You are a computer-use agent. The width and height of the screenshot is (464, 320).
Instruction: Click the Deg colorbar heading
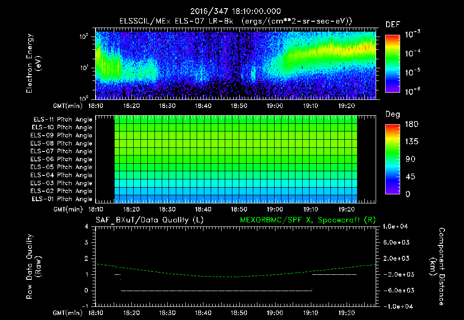[393, 114]
